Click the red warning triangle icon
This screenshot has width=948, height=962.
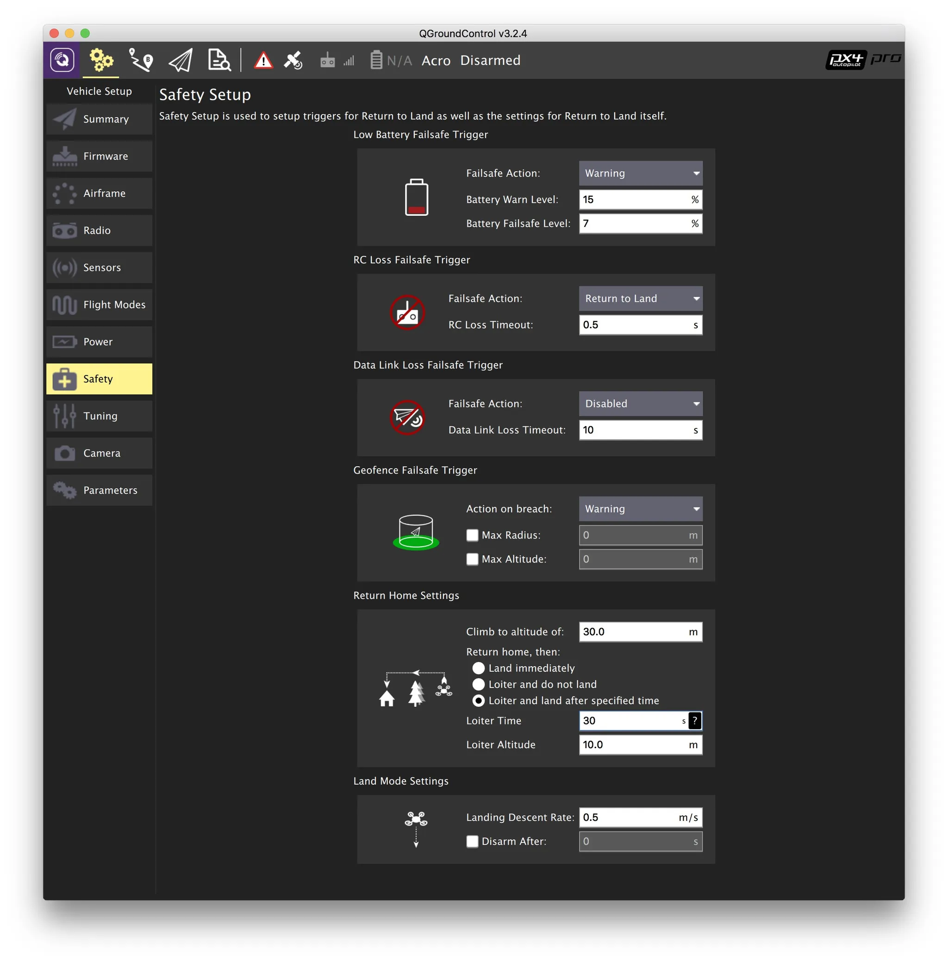[263, 61]
